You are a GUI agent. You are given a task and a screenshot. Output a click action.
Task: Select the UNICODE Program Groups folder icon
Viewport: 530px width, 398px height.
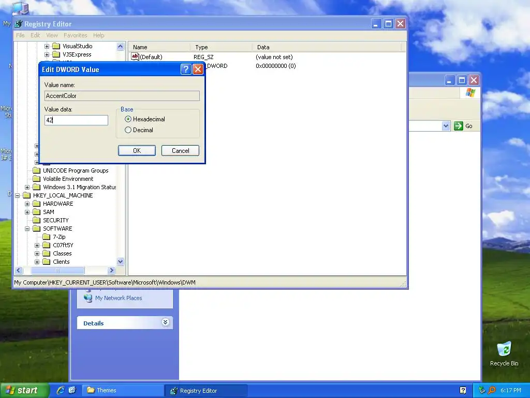(37, 170)
